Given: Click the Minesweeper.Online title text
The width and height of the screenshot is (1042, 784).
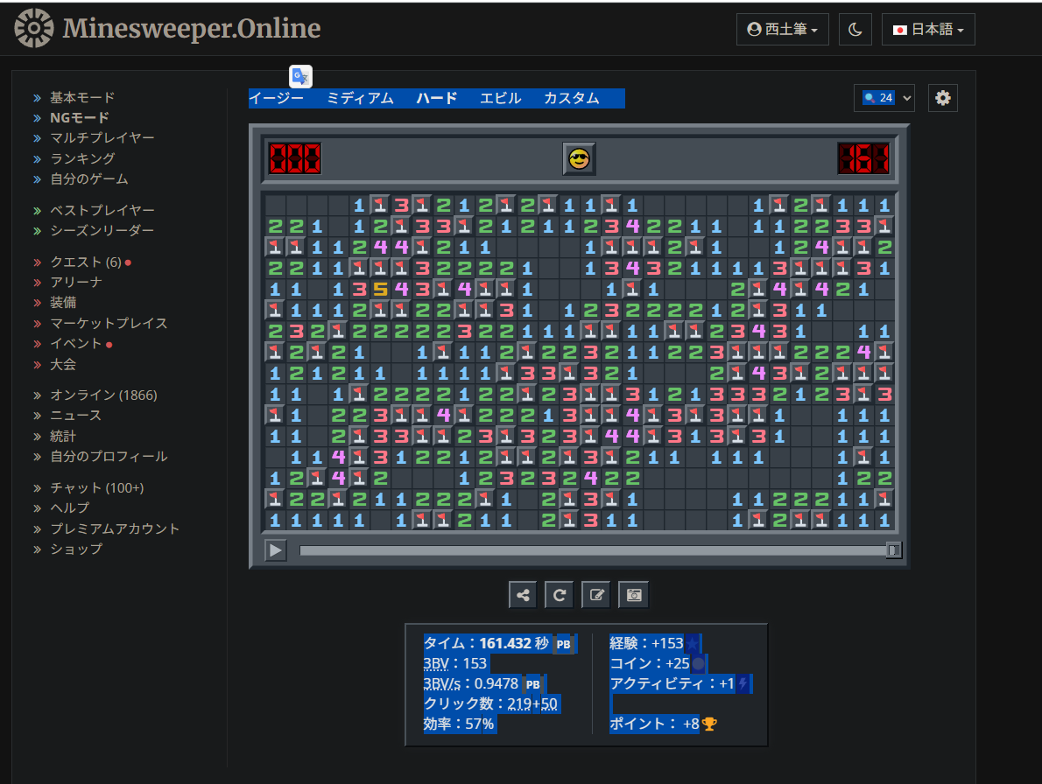Looking at the screenshot, I should 192,28.
